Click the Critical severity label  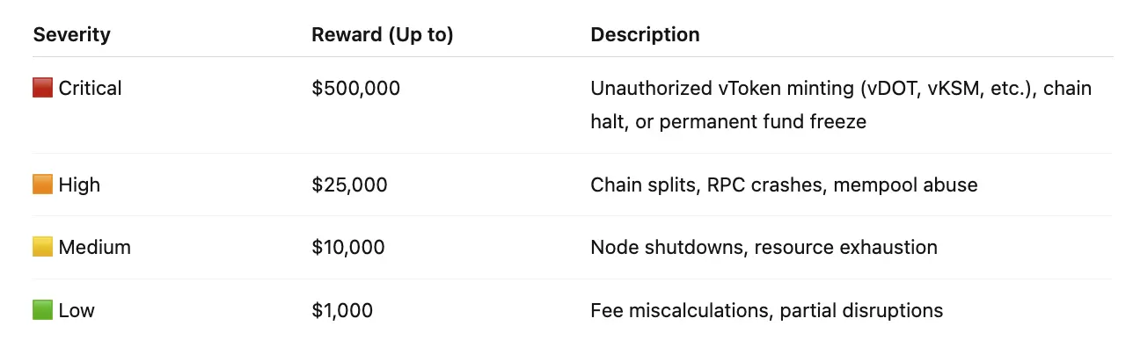point(91,88)
